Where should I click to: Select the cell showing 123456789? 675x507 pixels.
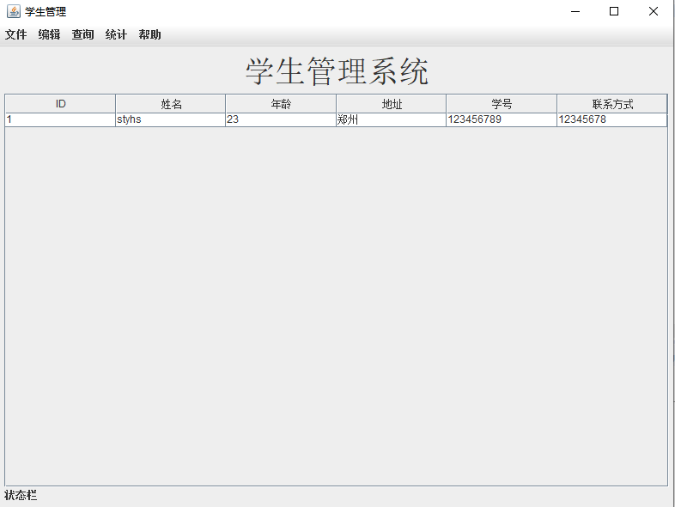coord(502,119)
